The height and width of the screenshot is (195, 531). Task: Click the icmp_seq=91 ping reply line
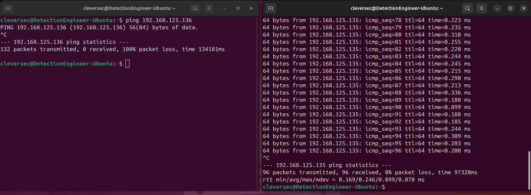click(367, 115)
